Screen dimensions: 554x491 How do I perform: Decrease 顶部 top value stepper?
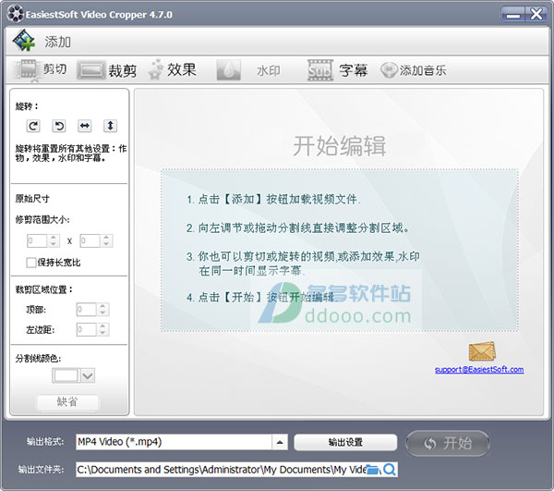tap(102, 313)
